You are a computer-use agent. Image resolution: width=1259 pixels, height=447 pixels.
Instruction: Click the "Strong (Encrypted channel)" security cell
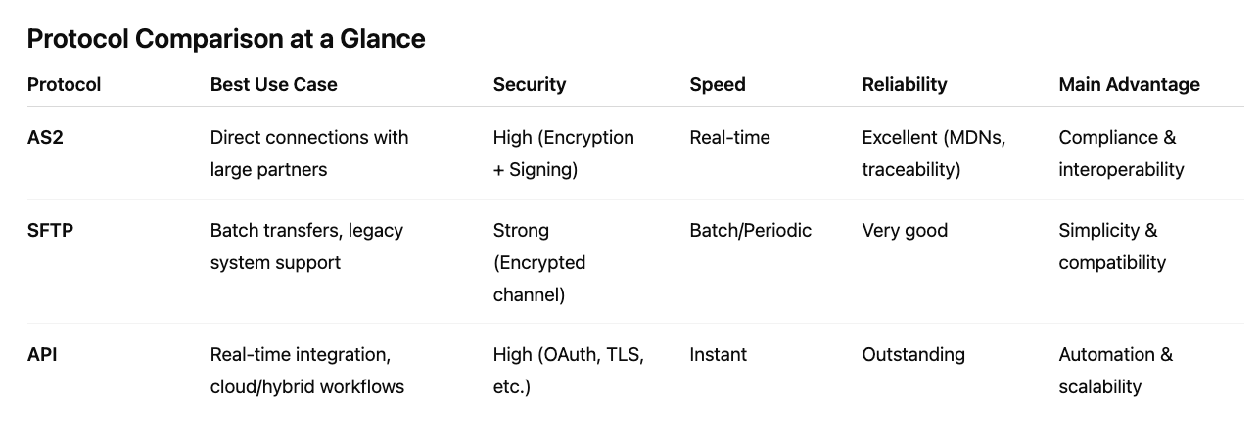(x=538, y=262)
